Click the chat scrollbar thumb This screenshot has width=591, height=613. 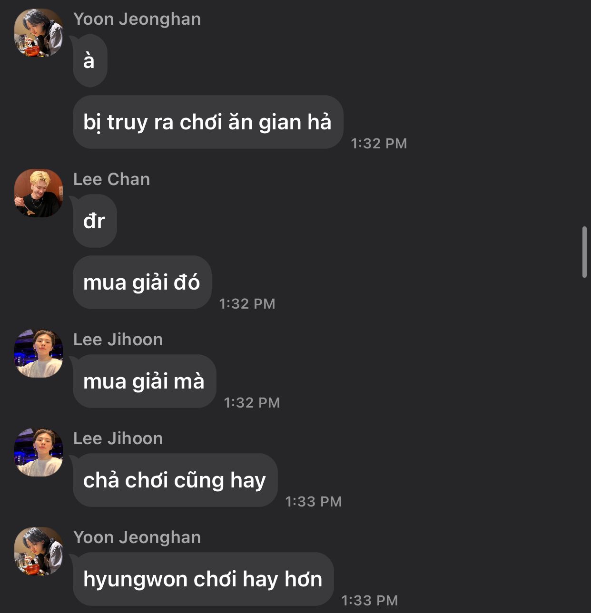pos(585,253)
